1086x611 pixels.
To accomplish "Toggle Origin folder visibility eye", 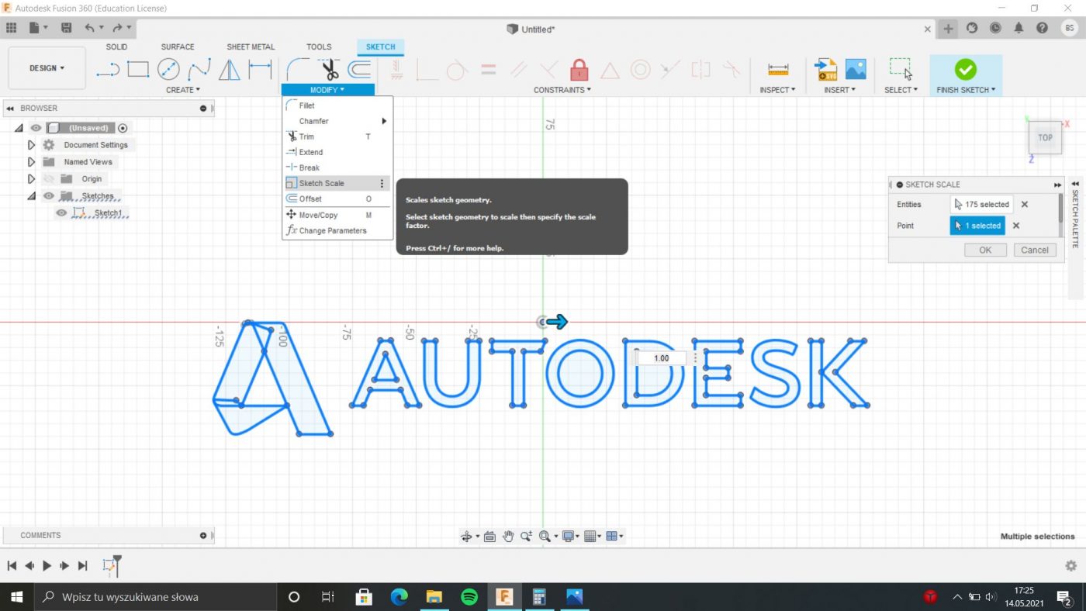I will coord(49,179).
